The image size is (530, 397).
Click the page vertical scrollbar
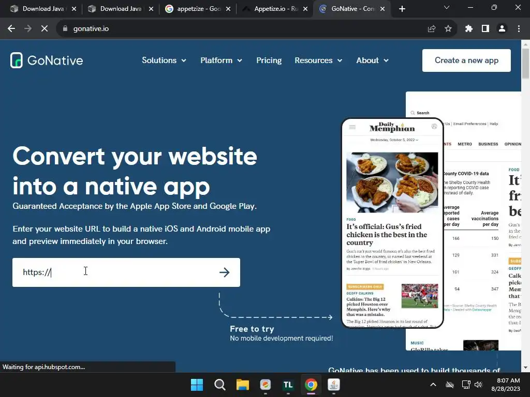click(525, 64)
